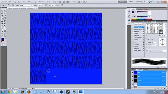Enable Color Dynamics checkbox
Screen dimensions: 168x94
[133, 38]
